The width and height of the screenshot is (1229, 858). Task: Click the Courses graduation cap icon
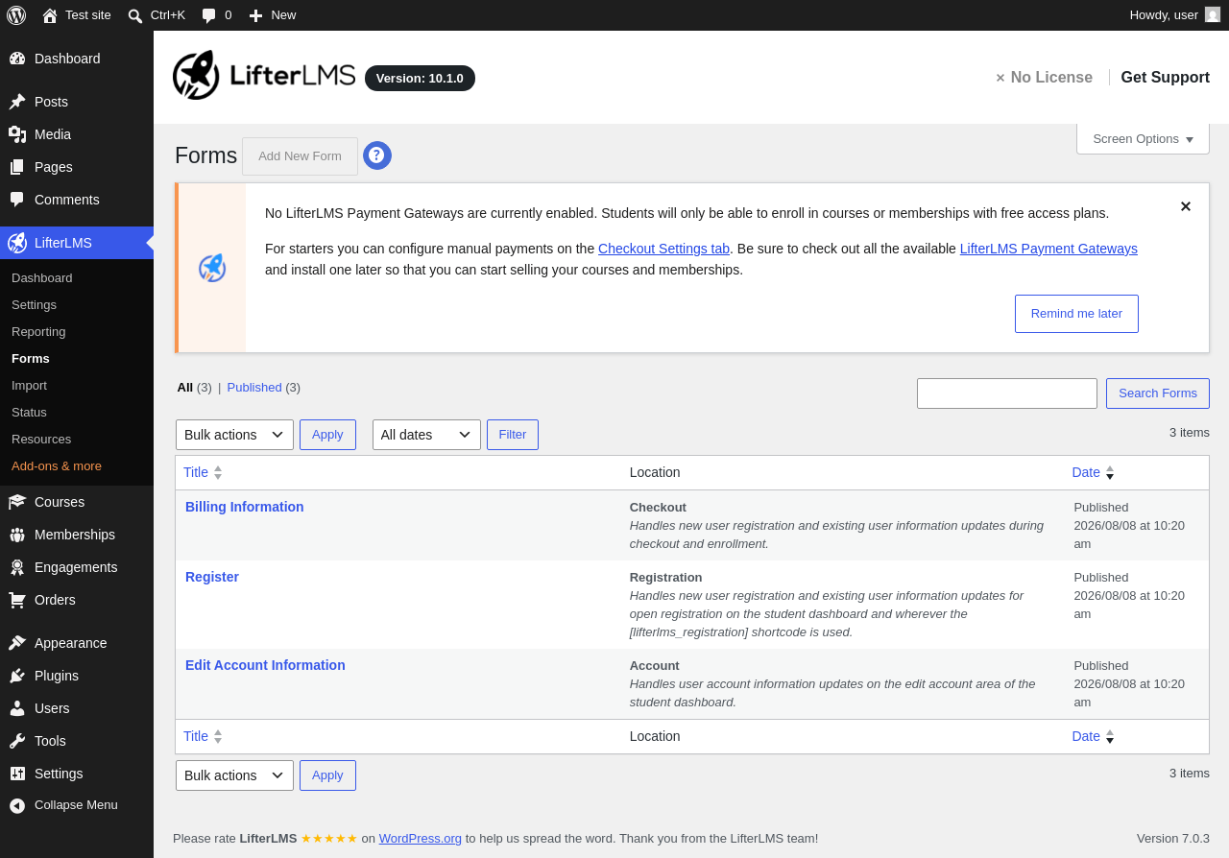17,502
